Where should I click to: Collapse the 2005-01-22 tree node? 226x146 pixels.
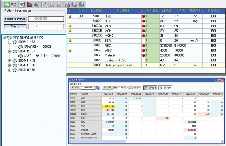coord(10,42)
